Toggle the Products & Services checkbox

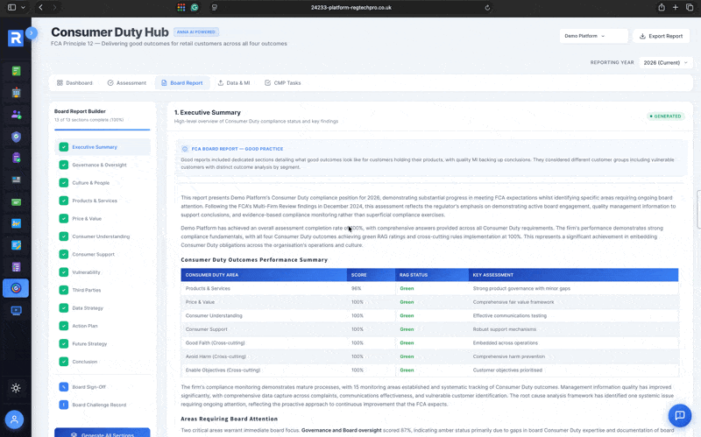click(64, 201)
